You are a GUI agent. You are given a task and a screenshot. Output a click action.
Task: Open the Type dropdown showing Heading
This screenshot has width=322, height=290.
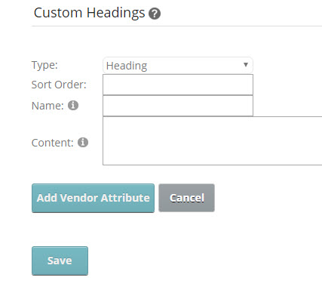pyautogui.click(x=178, y=66)
